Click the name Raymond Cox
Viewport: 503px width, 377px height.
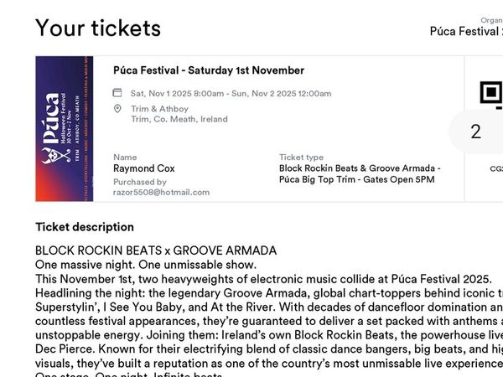point(145,168)
